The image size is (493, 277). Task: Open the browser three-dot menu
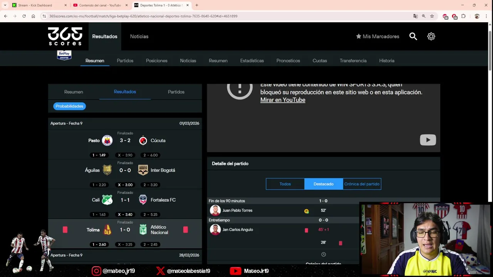point(487,16)
